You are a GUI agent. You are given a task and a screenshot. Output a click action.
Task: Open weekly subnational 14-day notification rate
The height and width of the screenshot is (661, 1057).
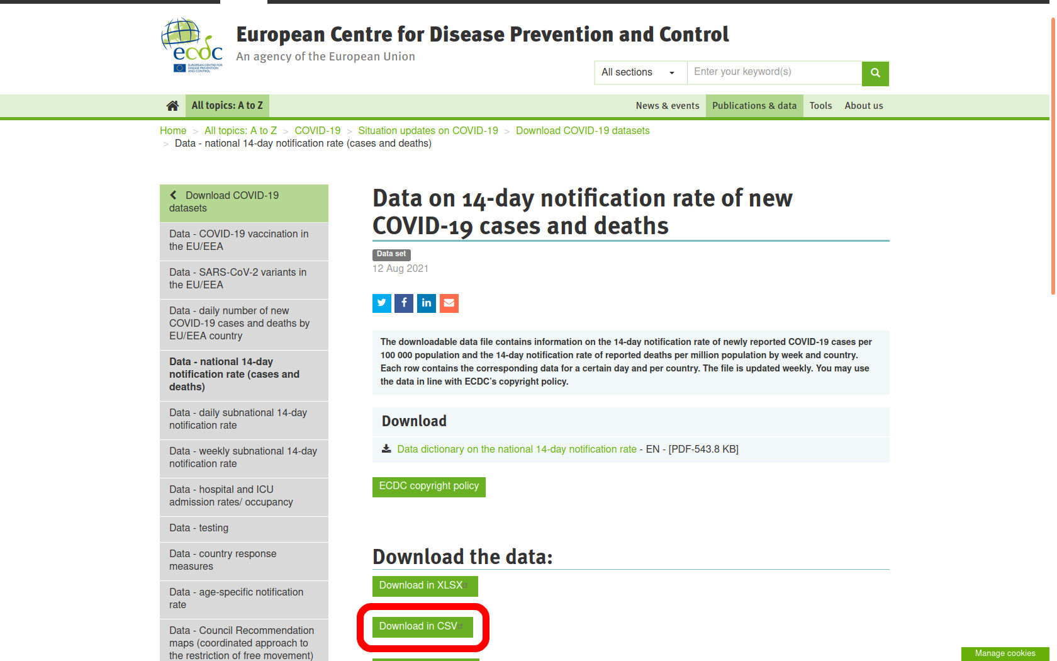pos(244,458)
